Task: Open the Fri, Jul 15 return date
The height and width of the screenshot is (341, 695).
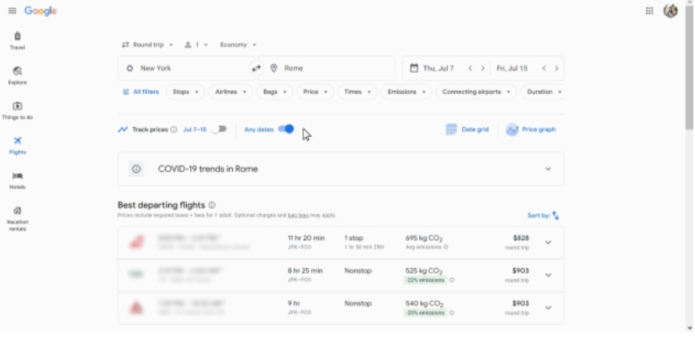Action: click(512, 68)
